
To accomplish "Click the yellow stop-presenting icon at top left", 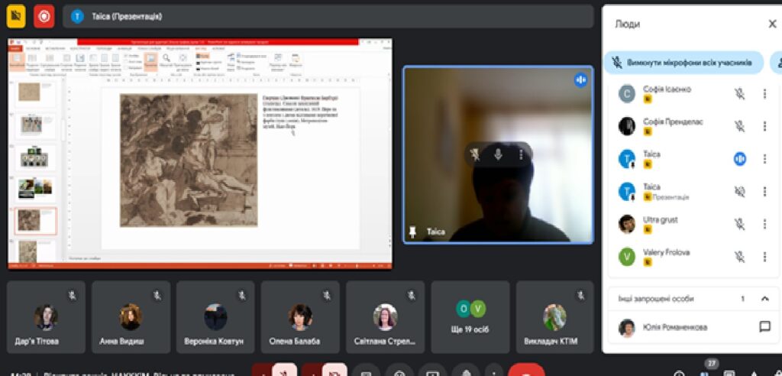I will [16, 16].
